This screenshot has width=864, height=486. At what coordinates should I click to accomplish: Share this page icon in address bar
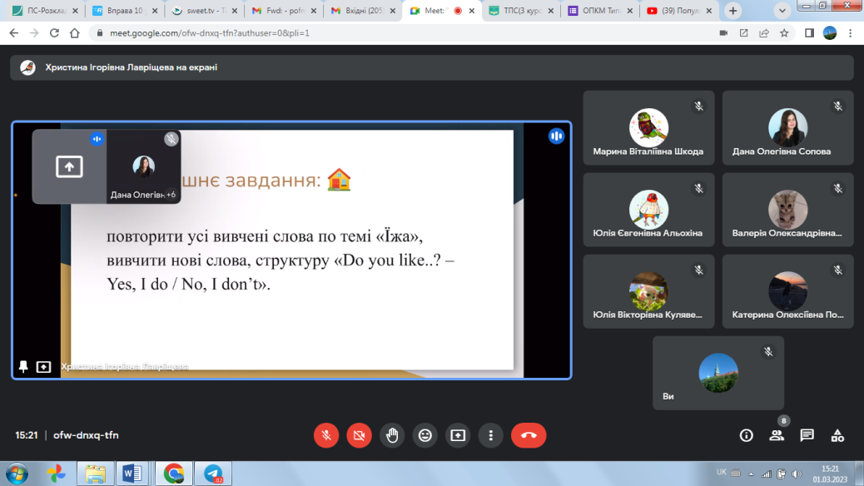pyautogui.click(x=764, y=33)
